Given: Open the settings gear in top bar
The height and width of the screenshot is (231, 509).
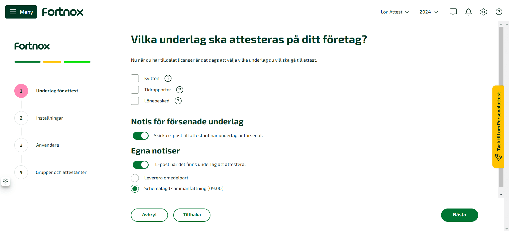Looking at the screenshot, I should (x=484, y=12).
